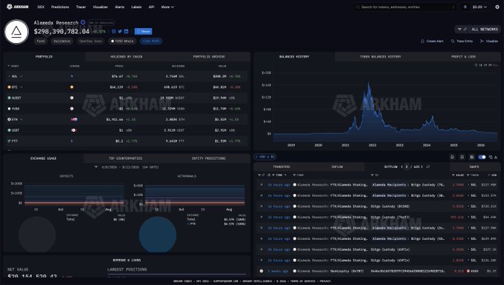This screenshot has width=504, height=285.
Task: Select the USDC Whale tag
Action: click(122, 41)
